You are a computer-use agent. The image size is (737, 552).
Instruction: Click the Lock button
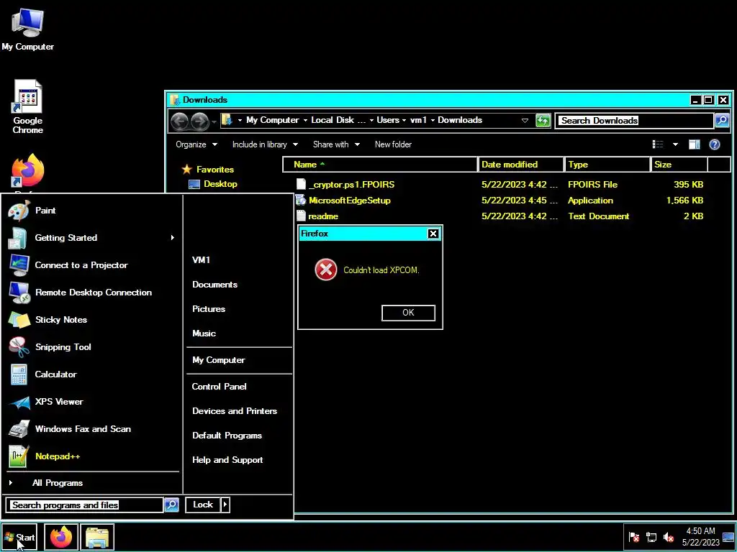click(203, 505)
